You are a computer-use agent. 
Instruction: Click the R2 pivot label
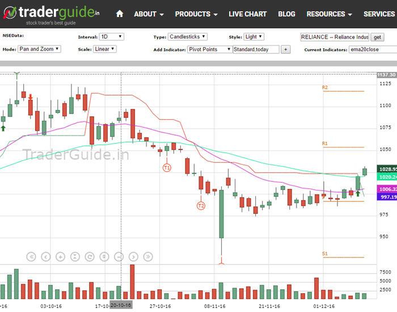pos(324,87)
